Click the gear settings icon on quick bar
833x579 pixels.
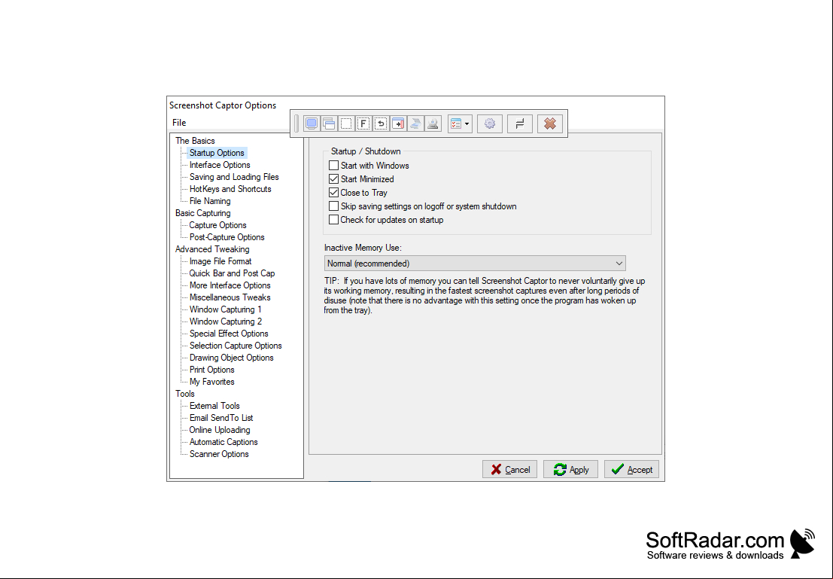click(490, 124)
